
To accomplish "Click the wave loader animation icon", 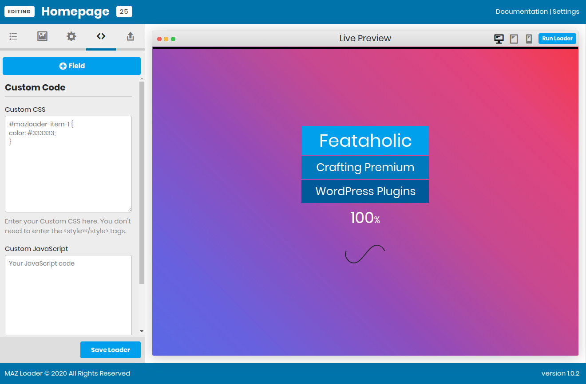I will [x=365, y=254].
